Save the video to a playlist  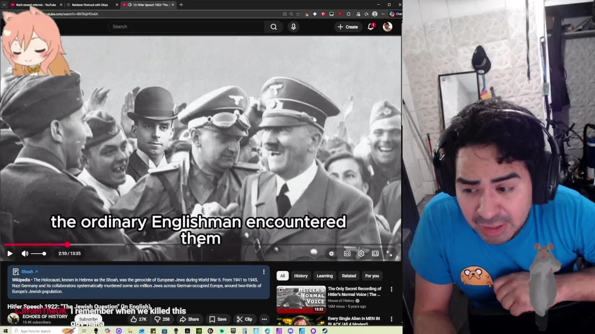218,319
